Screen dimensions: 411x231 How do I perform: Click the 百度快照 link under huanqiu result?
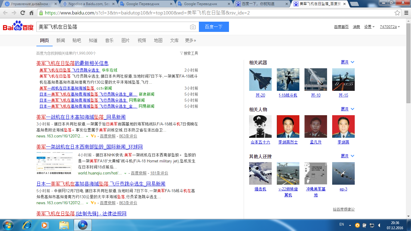point(138,173)
